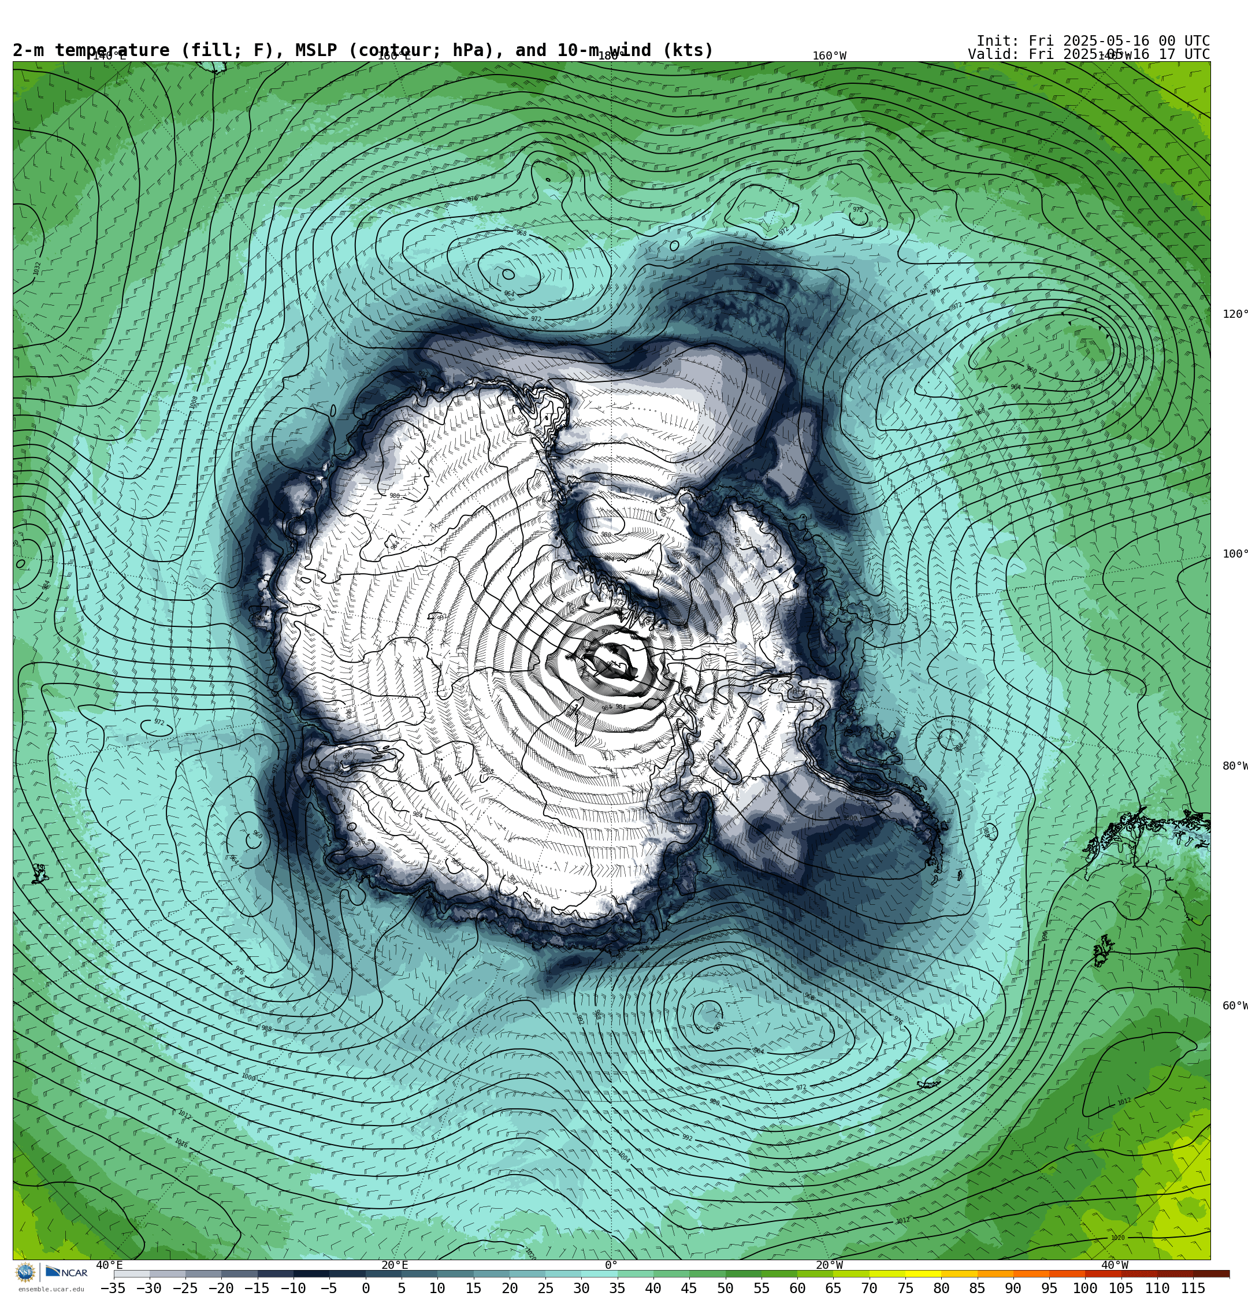Click the 160°W longitude label at top
Image resolution: width=1248 pixels, height=1296 pixels.
pos(829,55)
